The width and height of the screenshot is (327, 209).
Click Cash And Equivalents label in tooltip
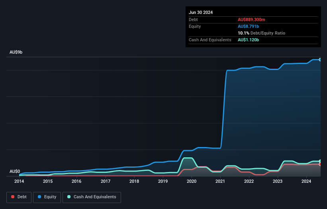click(210, 40)
